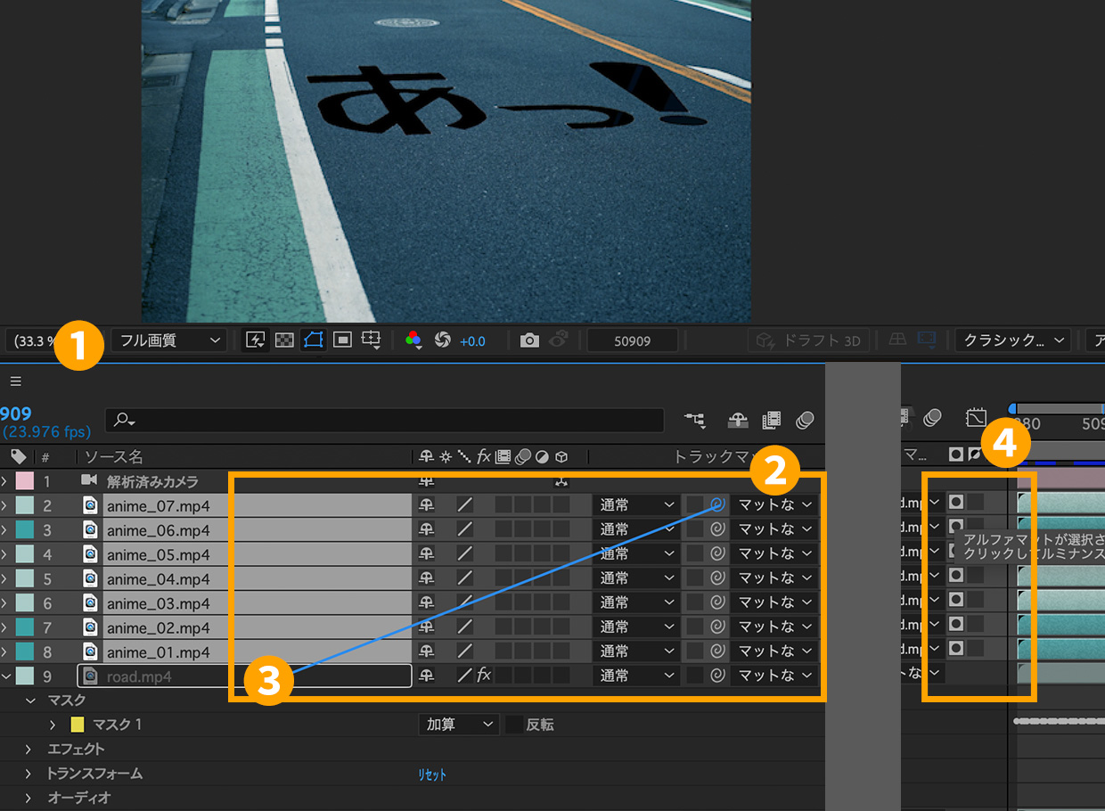Open the マスク 1 加算 mode dropdown
The height and width of the screenshot is (811, 1105).
[x=458, y=725]
